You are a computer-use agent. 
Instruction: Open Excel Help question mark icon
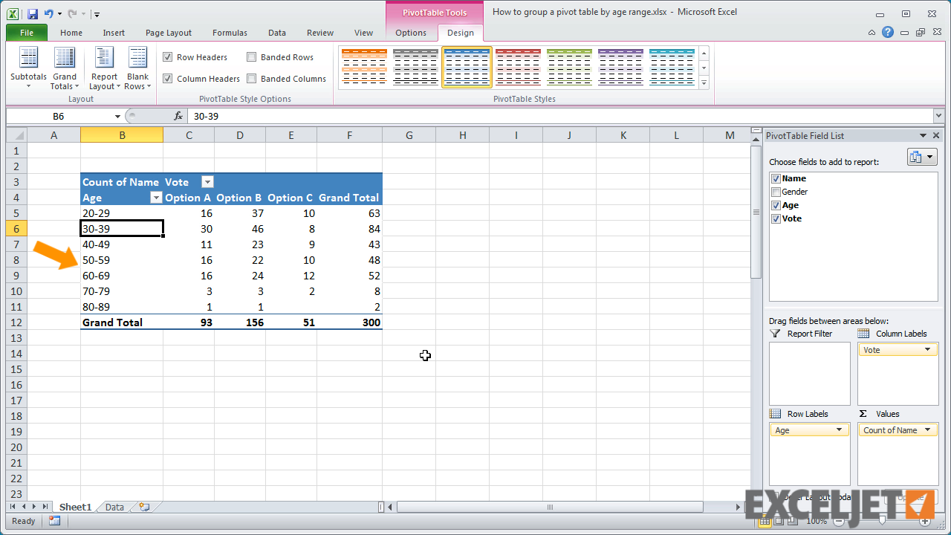point(888,33)
